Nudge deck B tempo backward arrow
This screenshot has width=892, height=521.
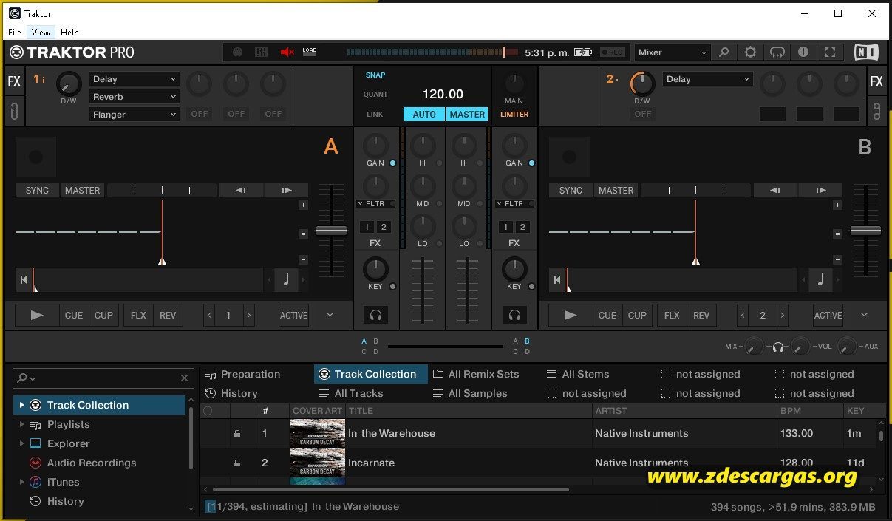tap(775, 190)
